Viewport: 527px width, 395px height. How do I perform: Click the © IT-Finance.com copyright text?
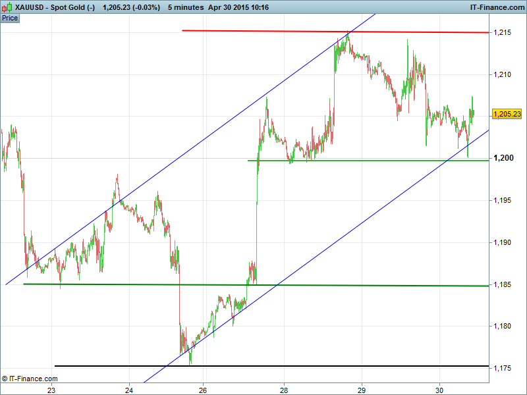click(x=30, y=379)
